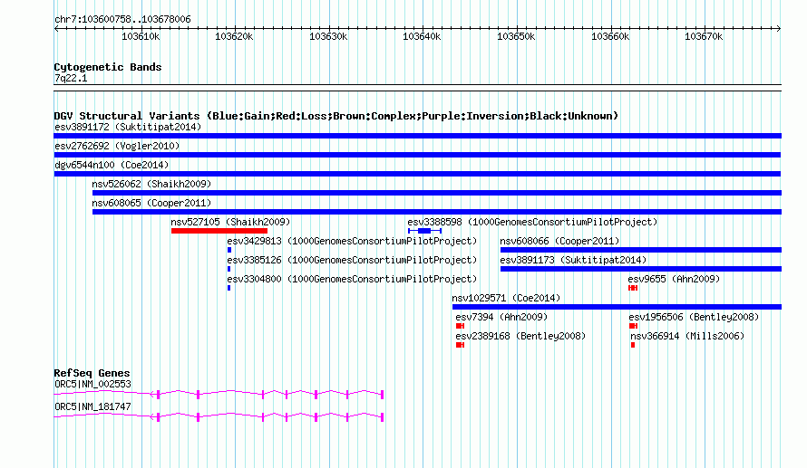The image size is (807, 468).
Task: Click the 103640k ruler tick label
Action: point(422,37)
